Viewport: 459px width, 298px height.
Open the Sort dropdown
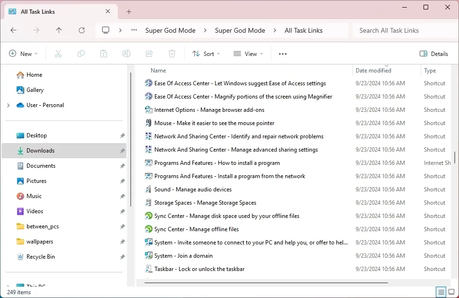(206, 54)
